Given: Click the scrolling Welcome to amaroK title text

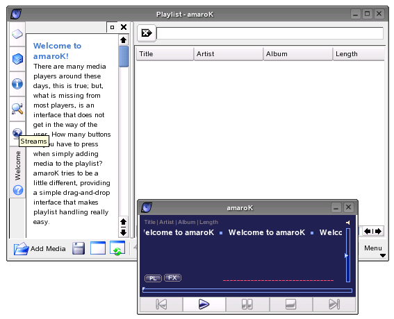Looking at the screenshot, I should (x=243, y=232).
